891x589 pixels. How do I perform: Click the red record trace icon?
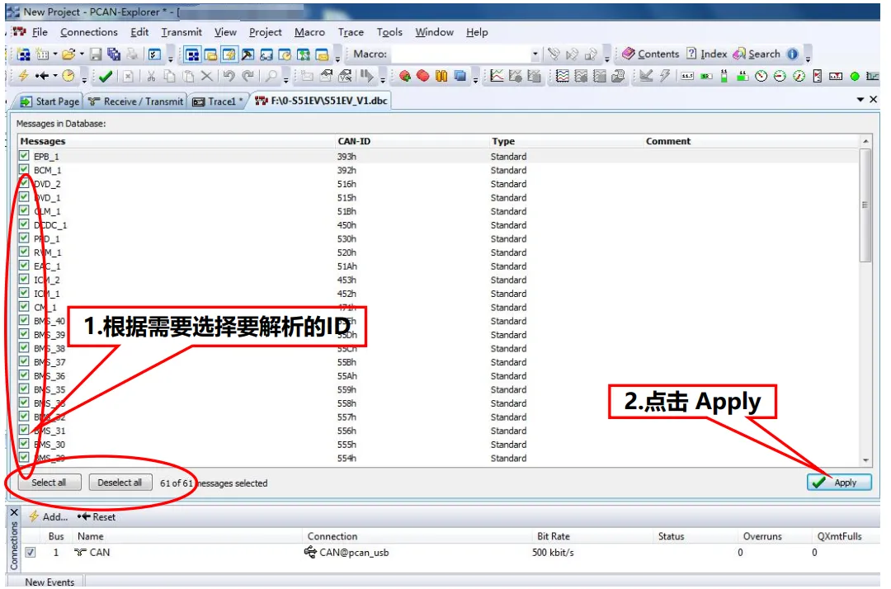click(422, 76)
